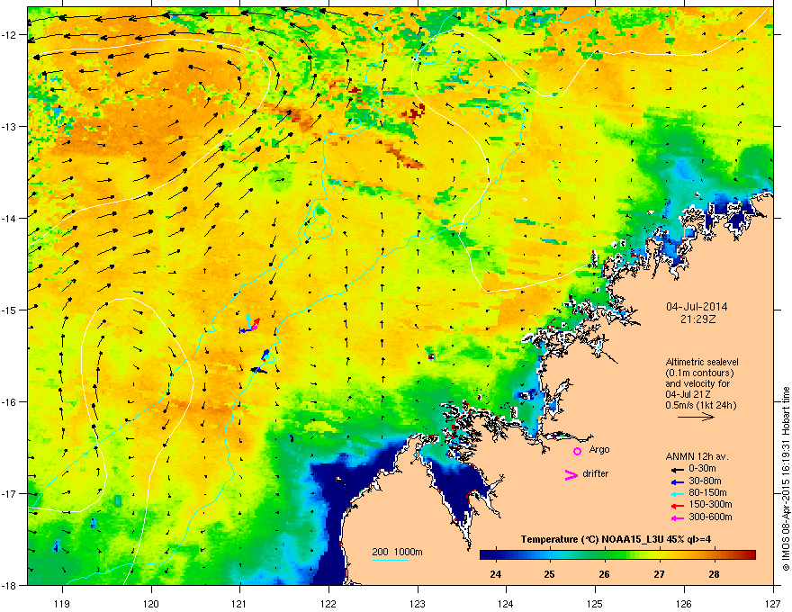Click the '(0.1m contours)' text

click(699, 373)
